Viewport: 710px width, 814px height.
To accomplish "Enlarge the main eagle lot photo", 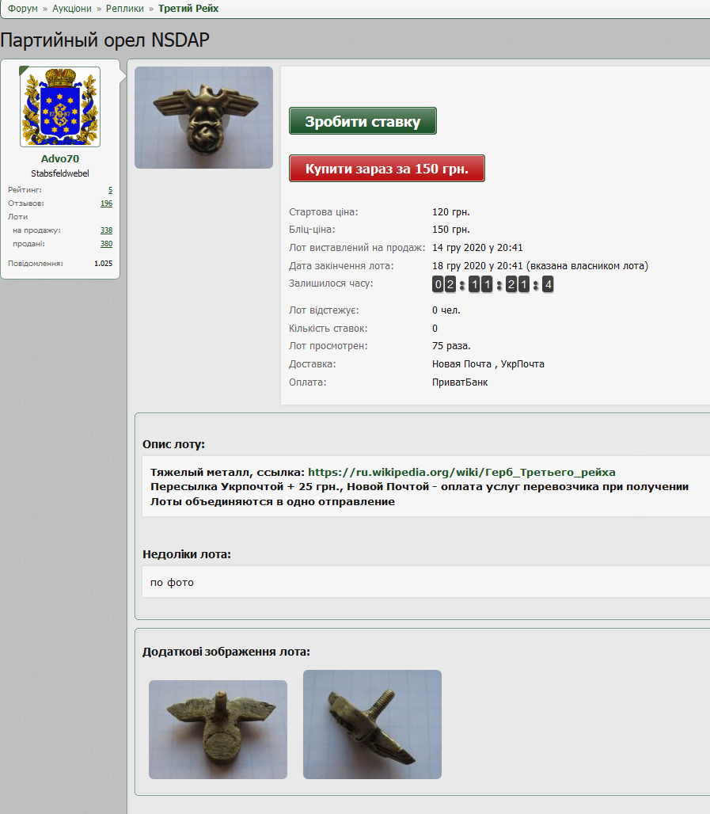I will 203,117.
